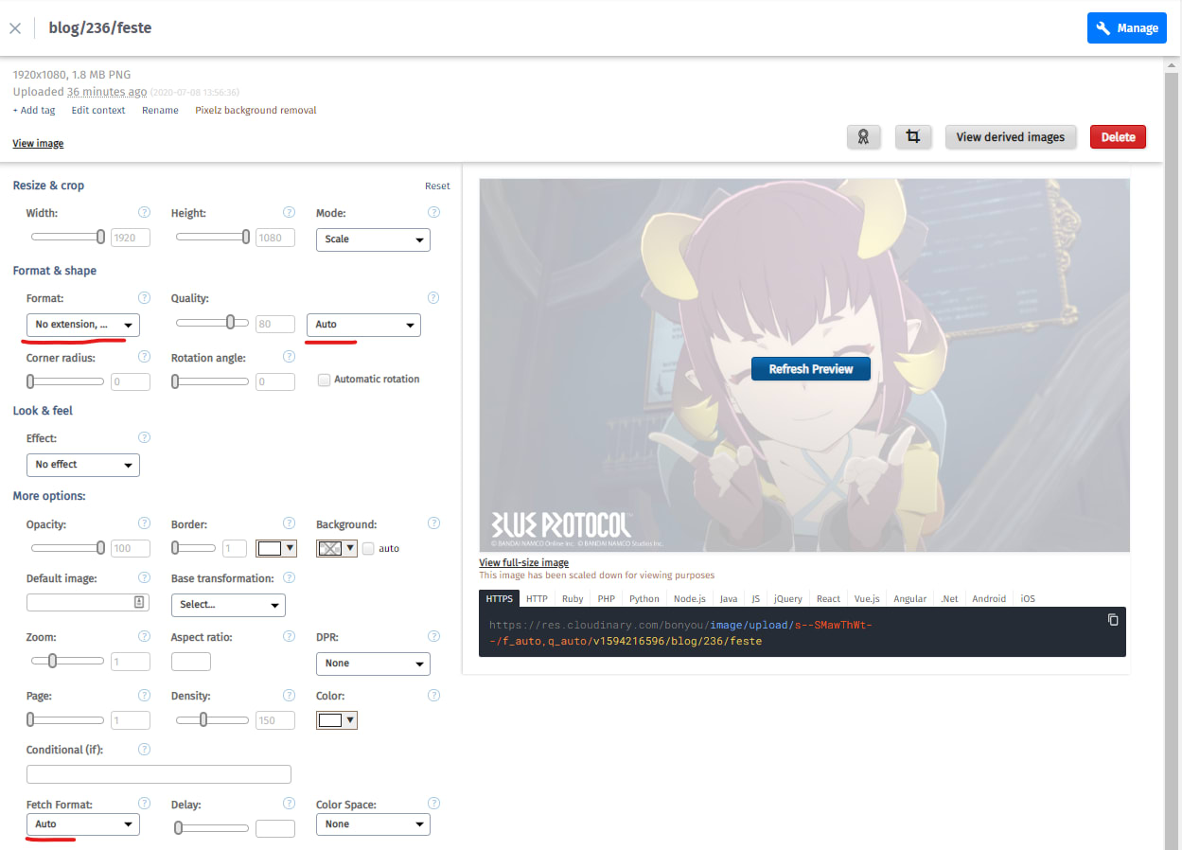The width and height of the screenshot is (1182, 850).
Task: Open help icon next to Rotation angle
Action: coord(289,357)
